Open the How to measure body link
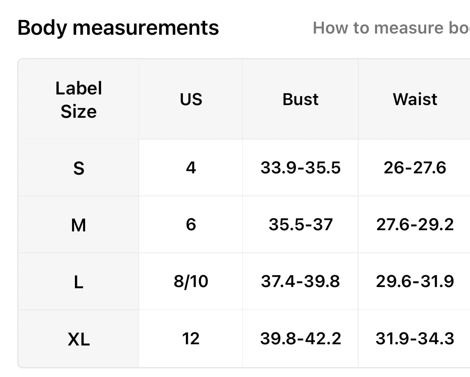The image size is (470, 377). [x=391, y=28]
